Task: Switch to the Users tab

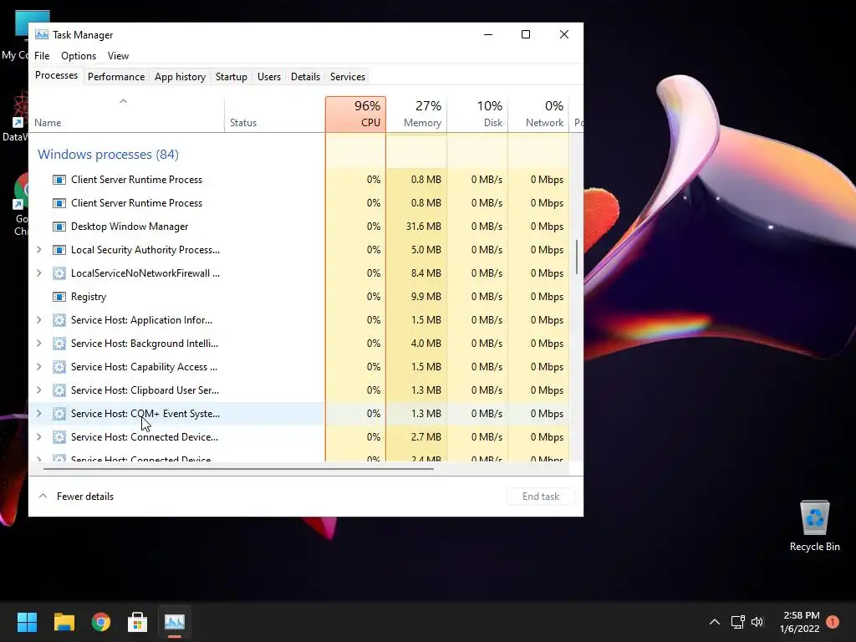Action: click(269, 77)
